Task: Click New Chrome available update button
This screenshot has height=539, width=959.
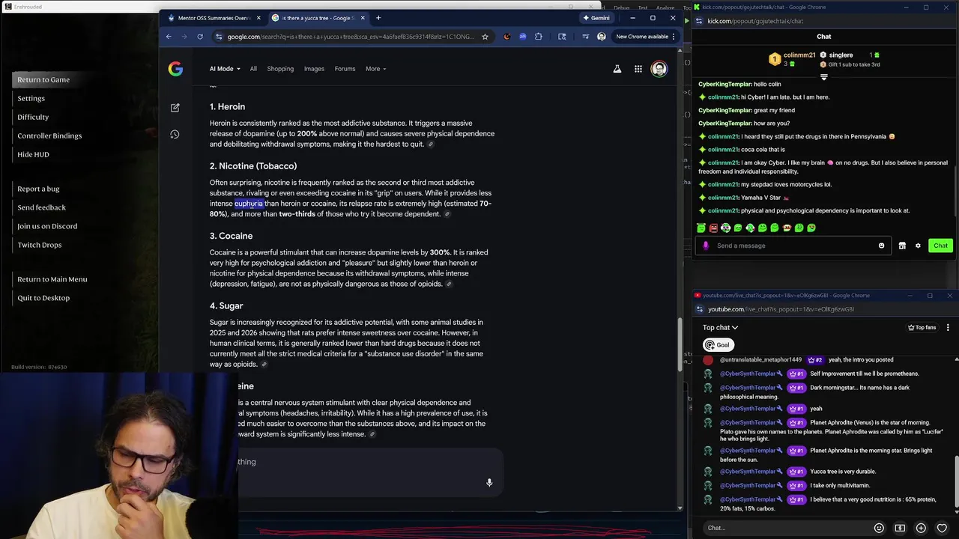Action: 645,37
